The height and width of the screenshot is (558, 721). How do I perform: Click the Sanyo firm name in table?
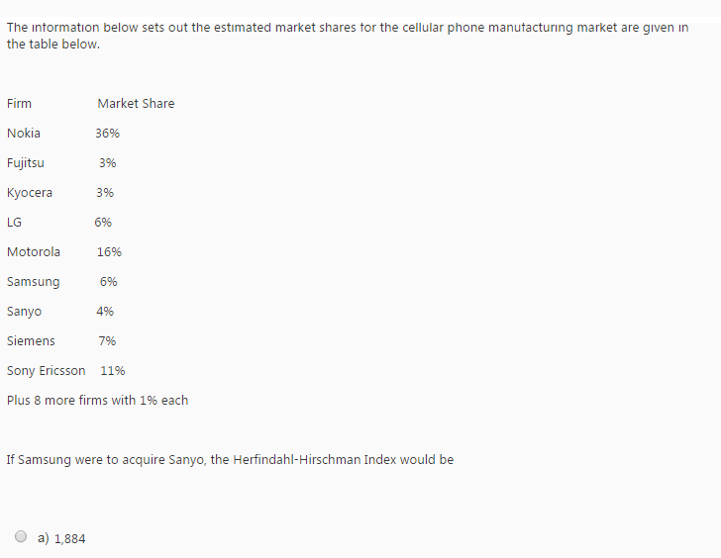pyautogui.click(x=25, y=312)
